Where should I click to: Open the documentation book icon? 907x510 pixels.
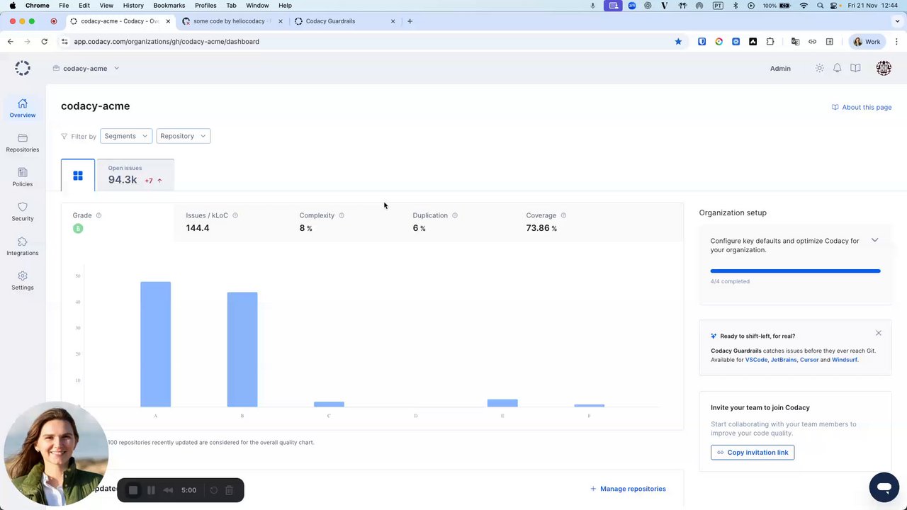point(855,68)
